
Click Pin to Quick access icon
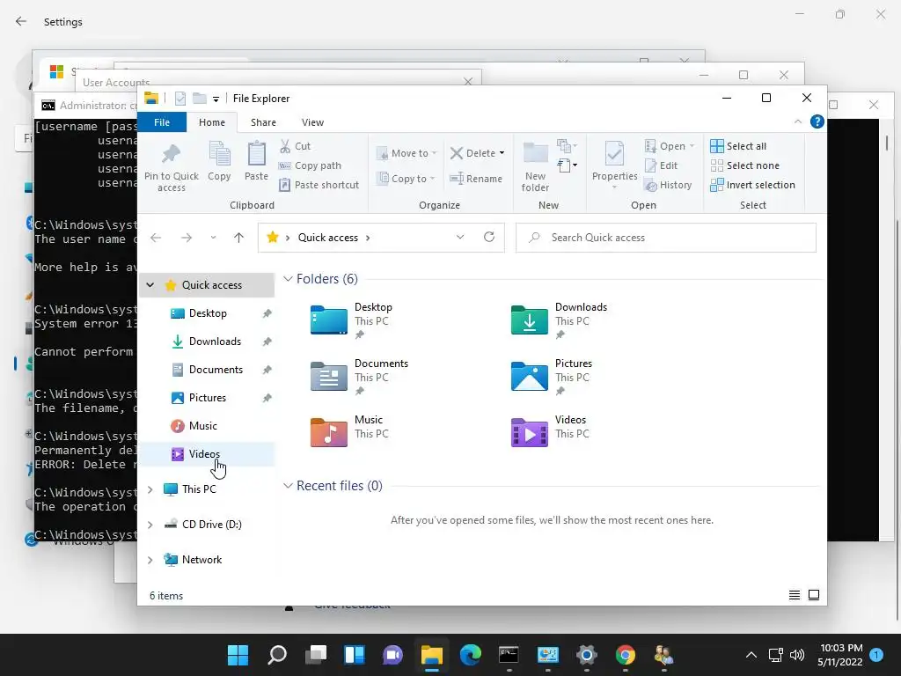point(171,154)
